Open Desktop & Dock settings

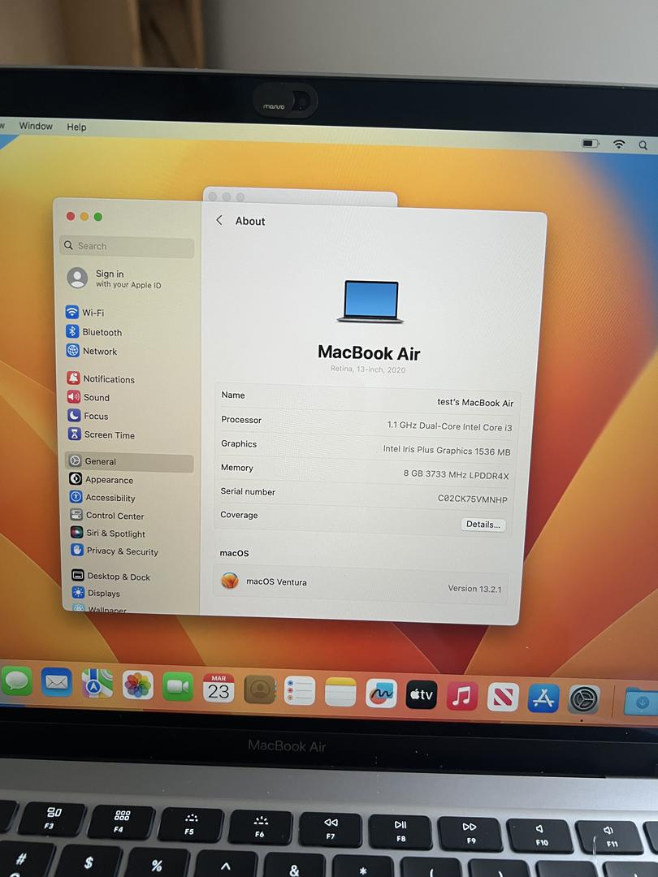click(x=110, y=576)
